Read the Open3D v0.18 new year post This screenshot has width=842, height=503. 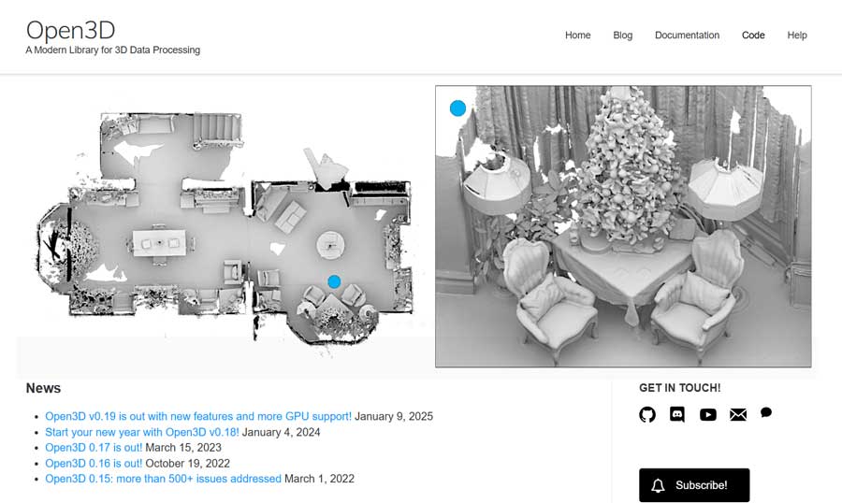142,433
